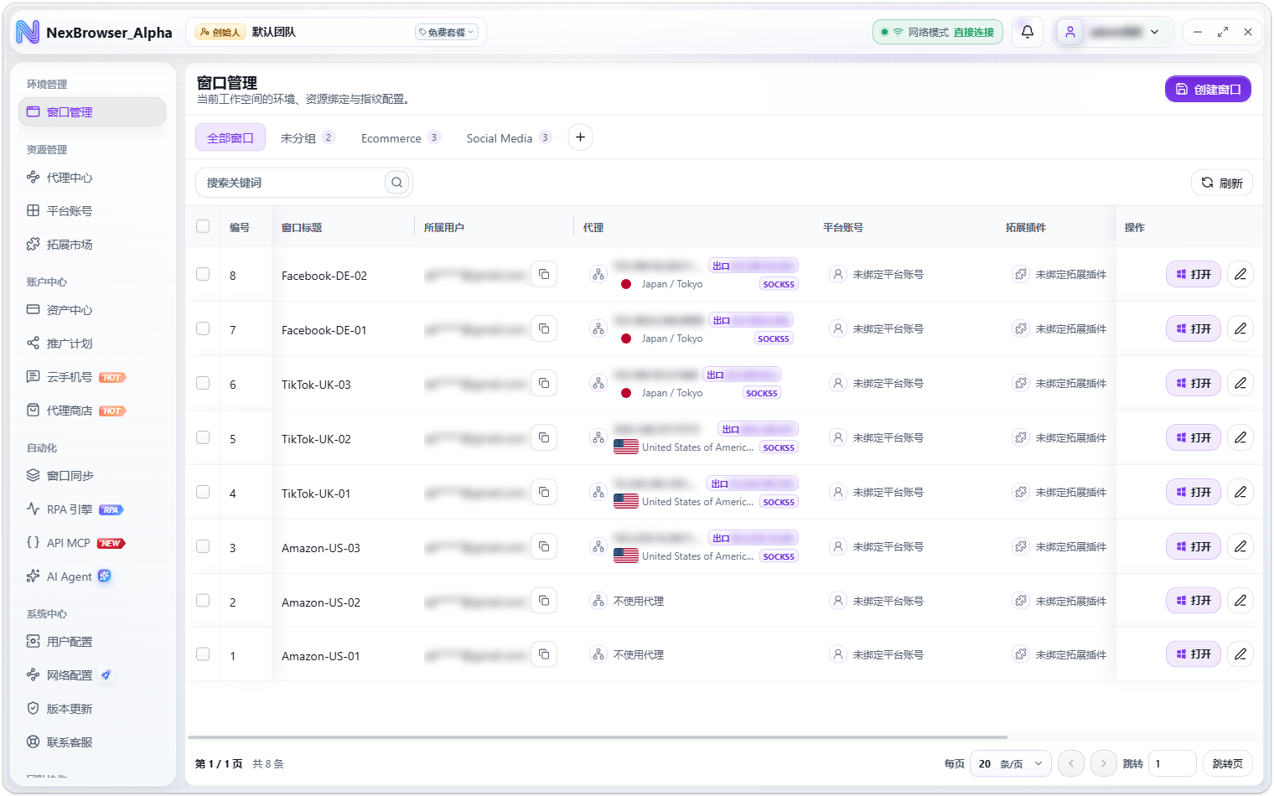Click the search magnifier icon
The width and height of the screenshot is (1274, 796).
(396, 183)
